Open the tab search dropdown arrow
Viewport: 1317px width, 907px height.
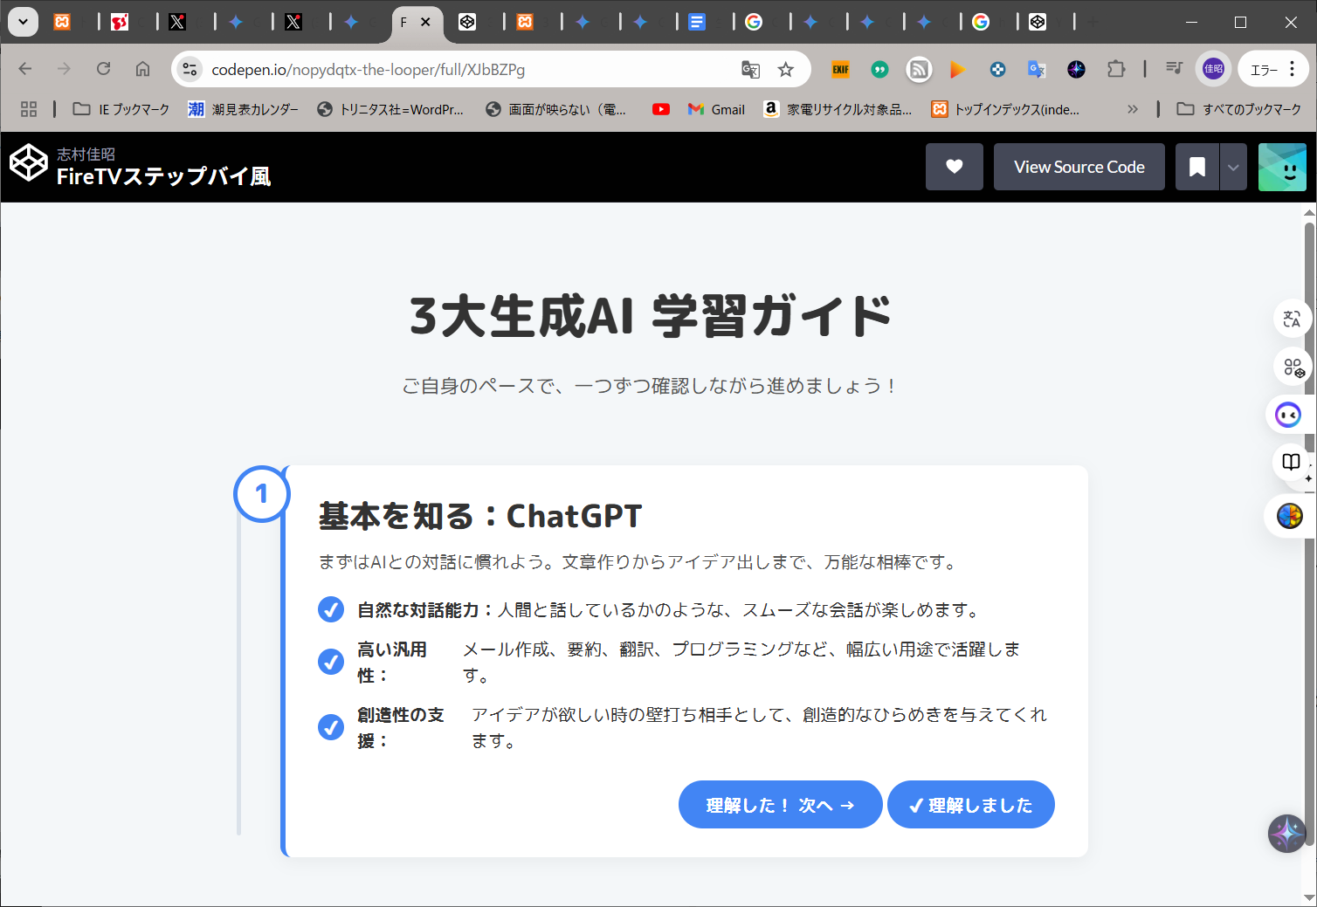pos(23,22)
